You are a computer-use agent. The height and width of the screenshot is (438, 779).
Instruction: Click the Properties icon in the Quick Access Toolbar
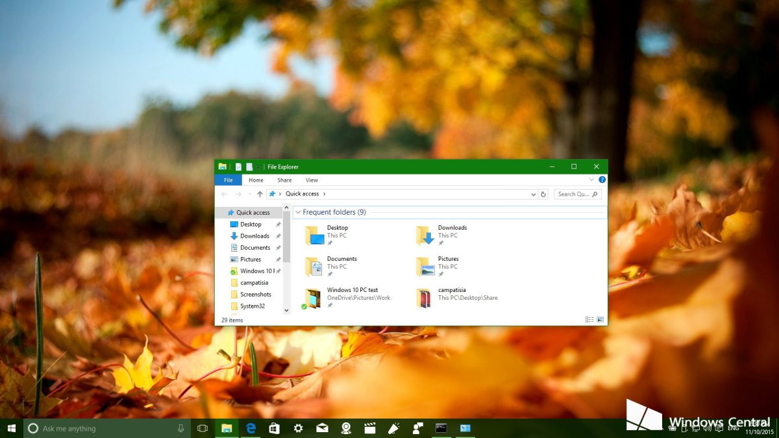238,167
